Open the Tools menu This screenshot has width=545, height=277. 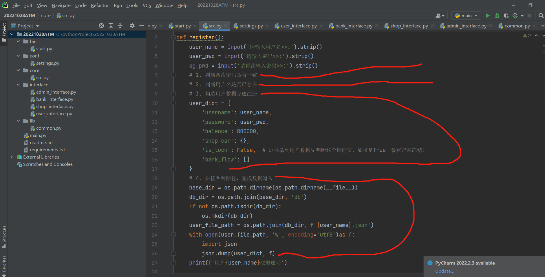coord(132,5)
